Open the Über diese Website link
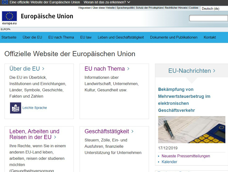Viewport: 228px width, 172px height. coord(104,8)
